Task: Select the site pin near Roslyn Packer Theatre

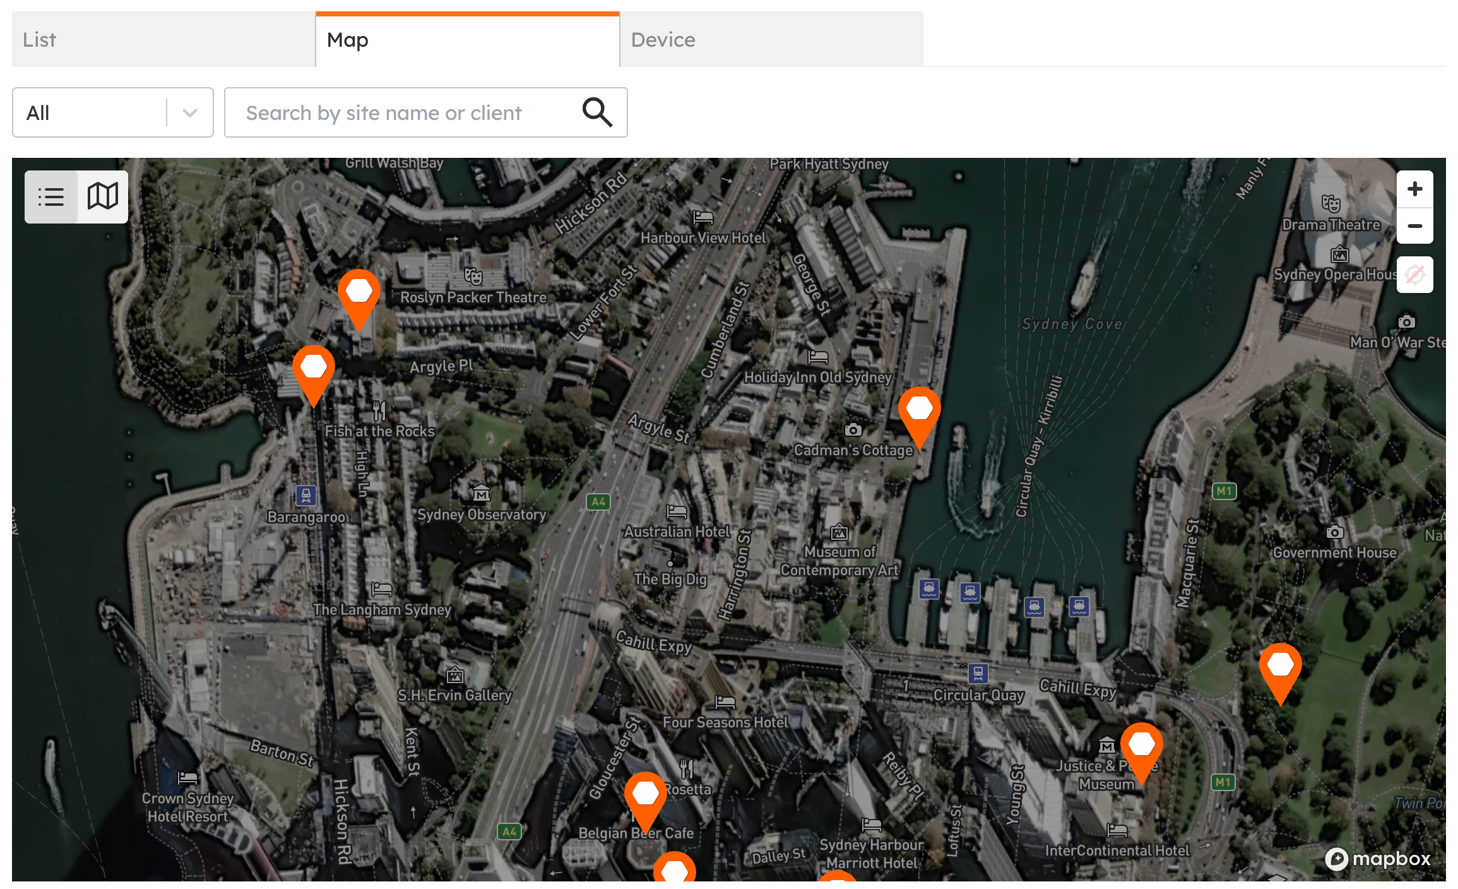Action: tap(359, 292)
